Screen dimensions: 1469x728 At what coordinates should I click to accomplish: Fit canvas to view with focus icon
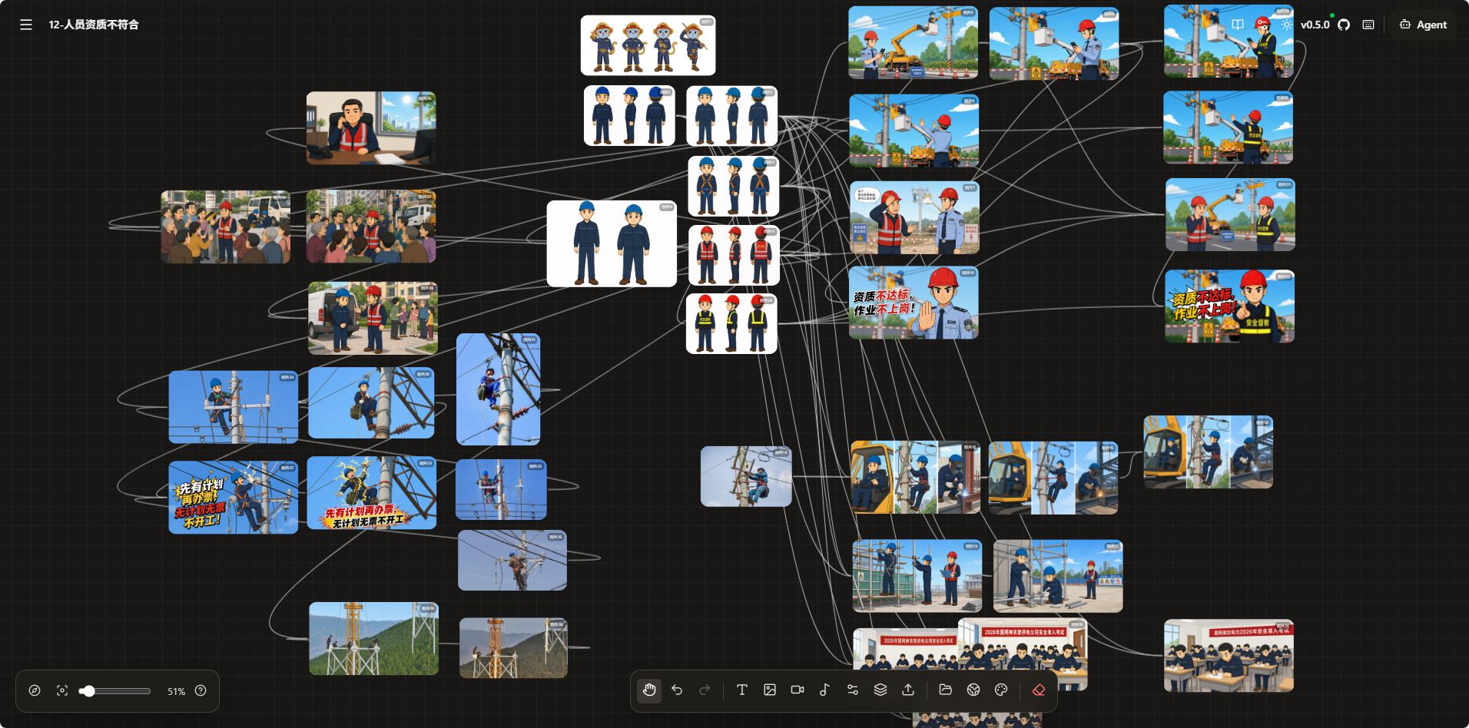[x=62, y=690]
